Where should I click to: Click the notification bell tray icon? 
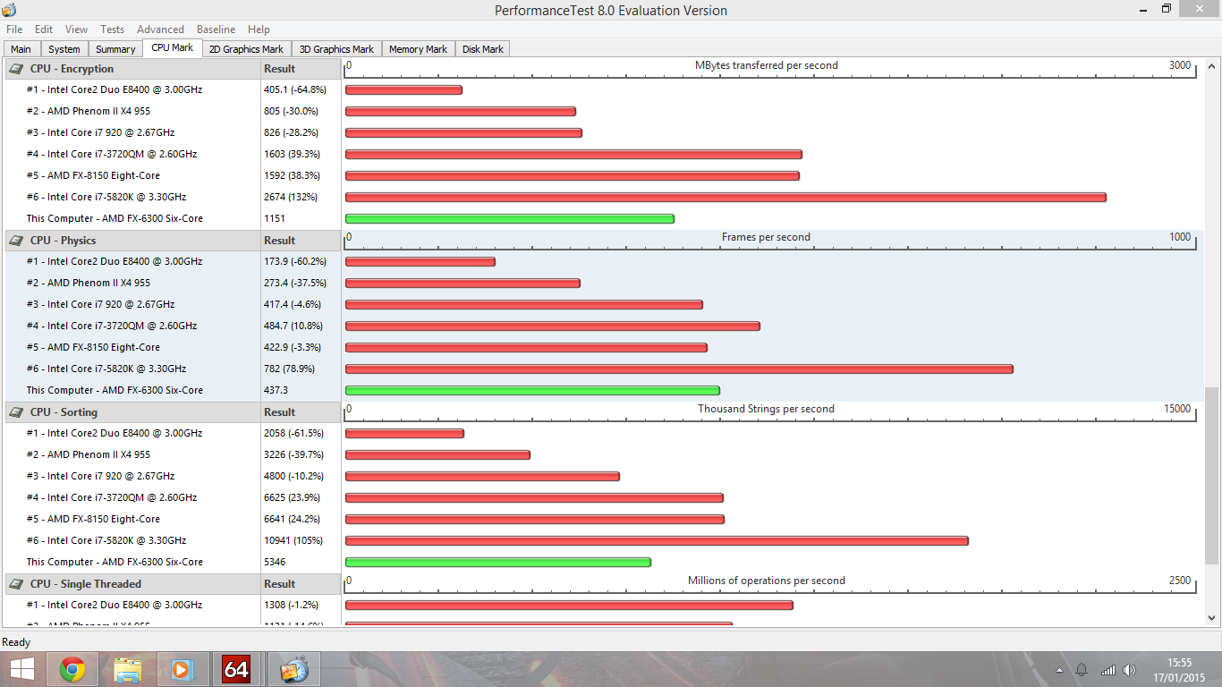(x=1082, y=670)
